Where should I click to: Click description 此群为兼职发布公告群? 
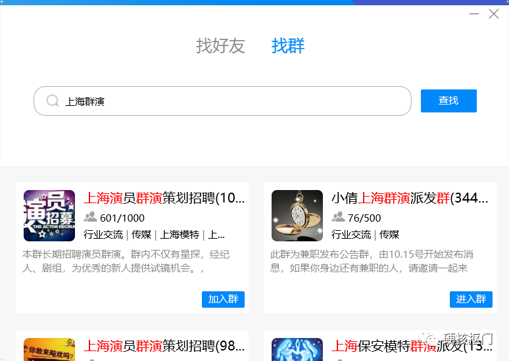372,261
